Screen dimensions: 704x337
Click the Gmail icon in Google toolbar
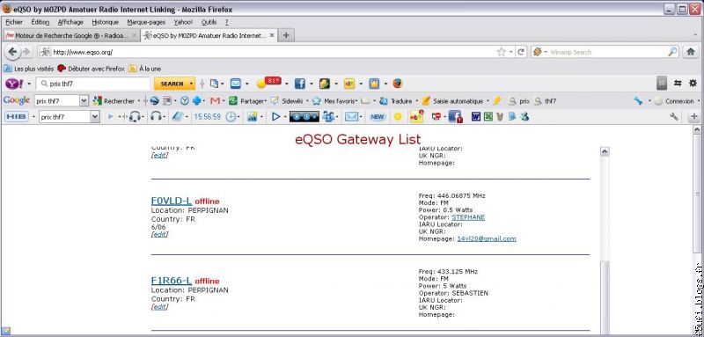click(x=215, y=101)
